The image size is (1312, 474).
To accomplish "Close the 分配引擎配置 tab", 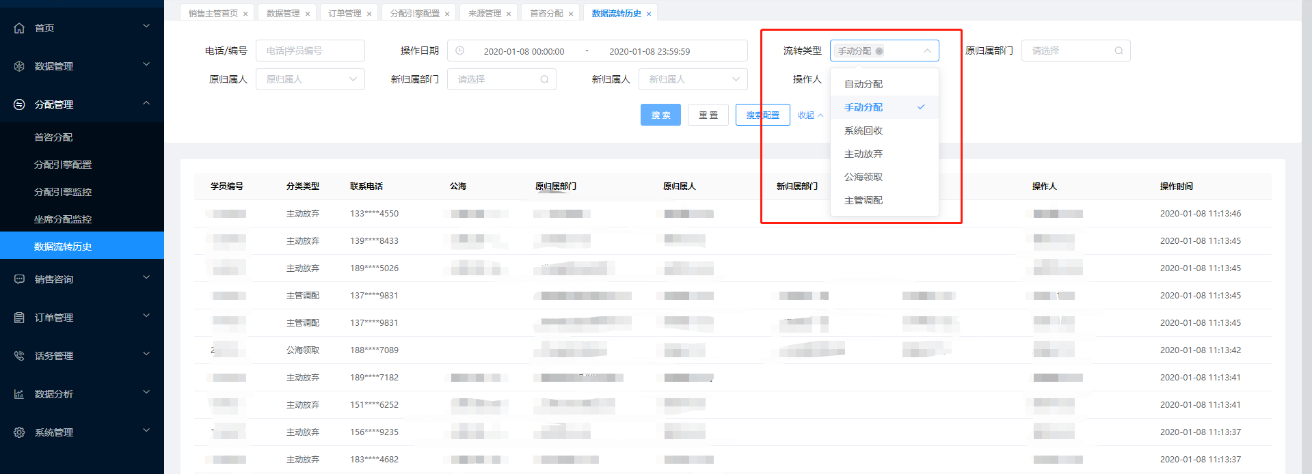I will [447, 14].
